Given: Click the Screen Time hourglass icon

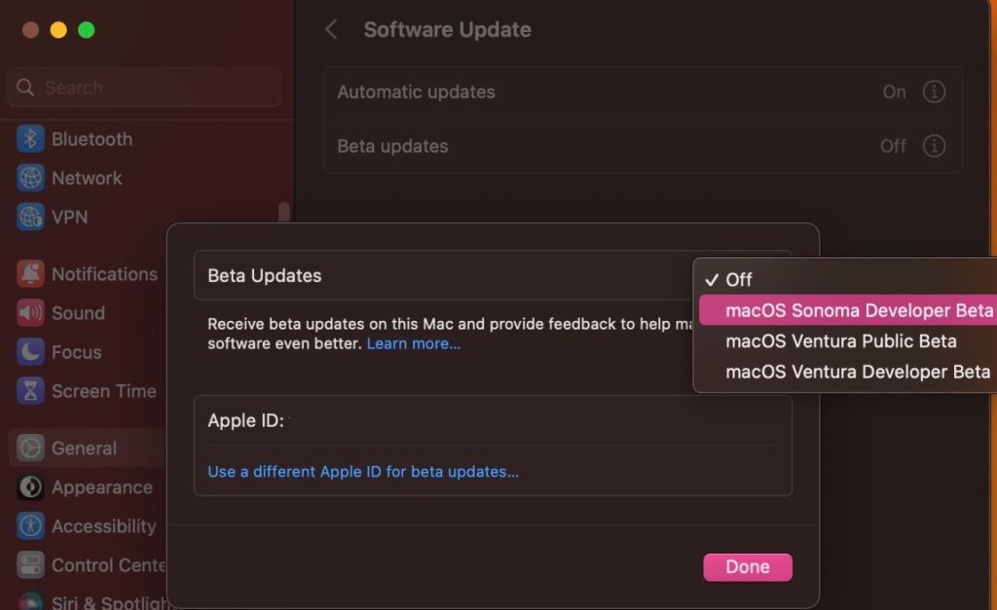Looking at the screenshot, I should click(x=30, y=391).
